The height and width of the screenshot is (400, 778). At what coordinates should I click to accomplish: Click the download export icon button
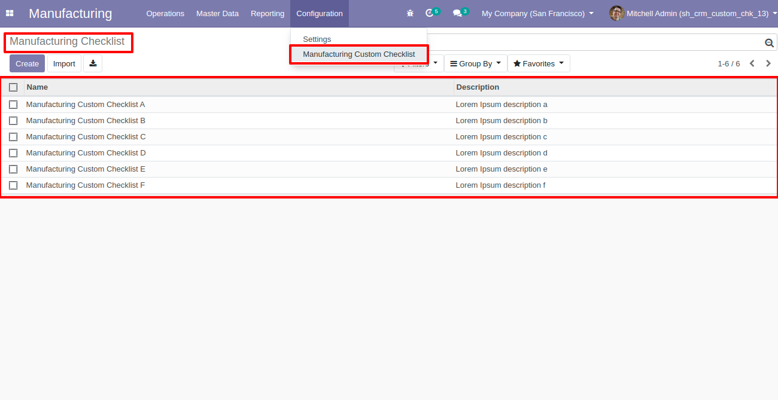point(93,63)
